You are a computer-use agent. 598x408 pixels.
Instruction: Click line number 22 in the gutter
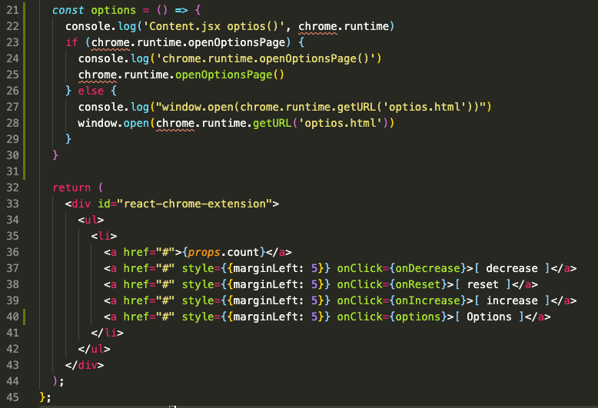[x=12, y=26]
